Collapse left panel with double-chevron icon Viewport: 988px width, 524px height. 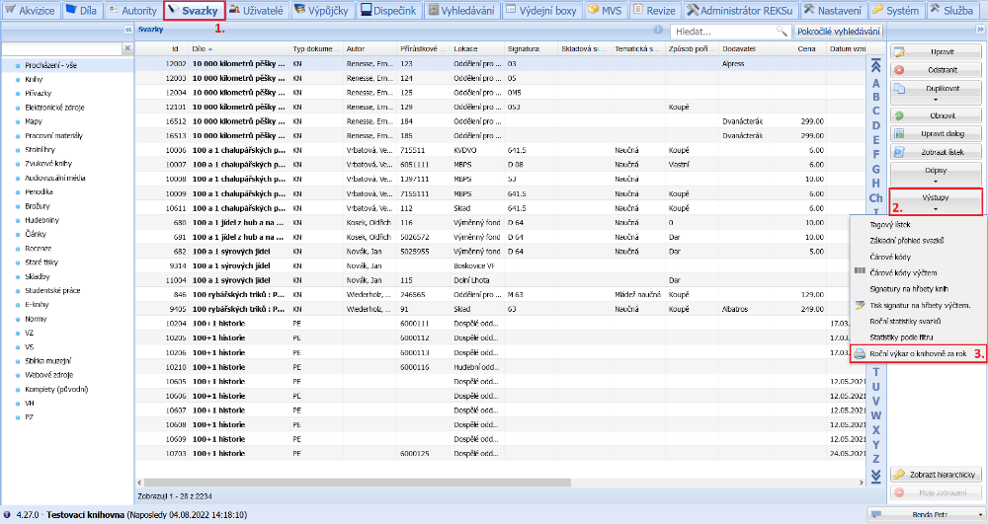[127, 31]
